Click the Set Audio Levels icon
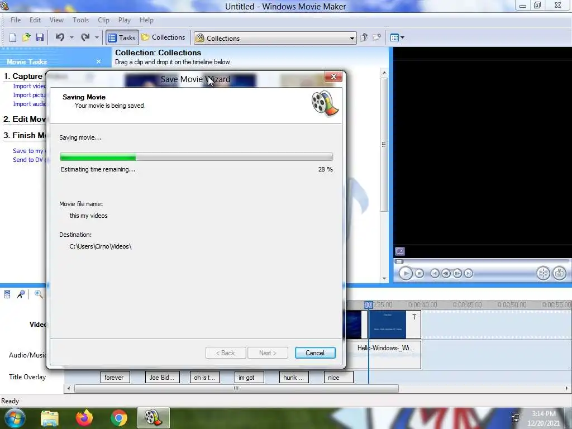 pyautogui.click(x=7, y=294)
